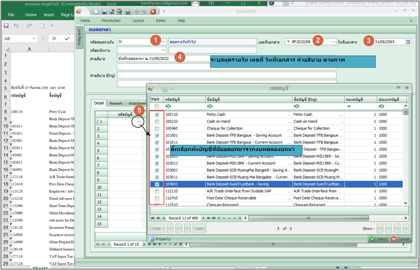The width and height of the screenshot is (420, 270).
Task: Check the box for Cash on Hand
Action: [x=156, y=121]
